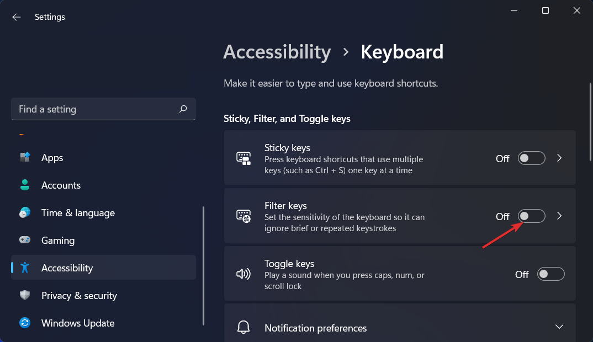This screenshot has height=342, width=593.
Task: Open the Accessibility breadcrumb link
Action: click(x=277, y=51)
